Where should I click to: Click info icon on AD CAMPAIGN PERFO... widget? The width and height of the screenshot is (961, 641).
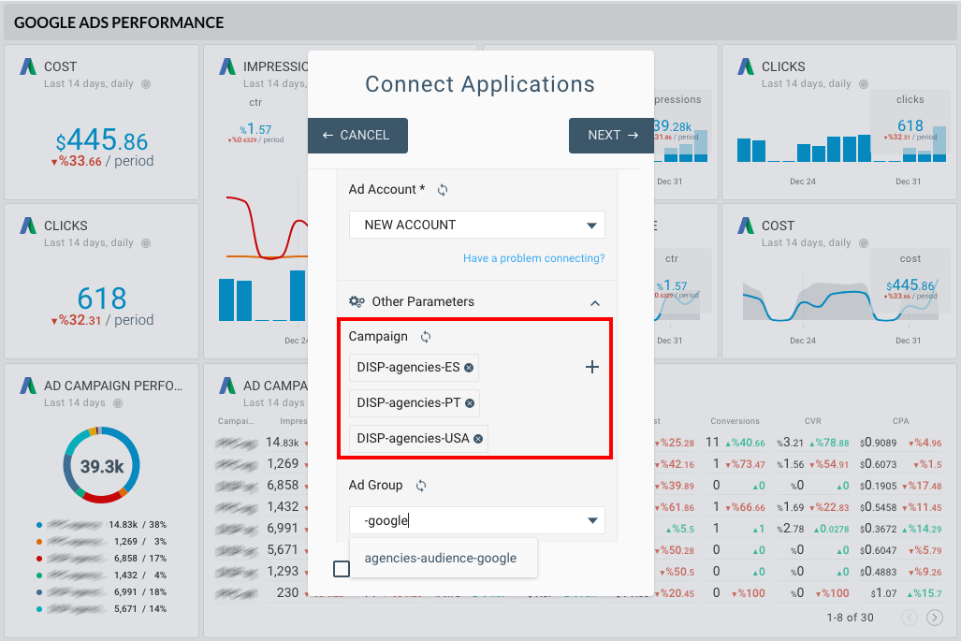point(118,403)
